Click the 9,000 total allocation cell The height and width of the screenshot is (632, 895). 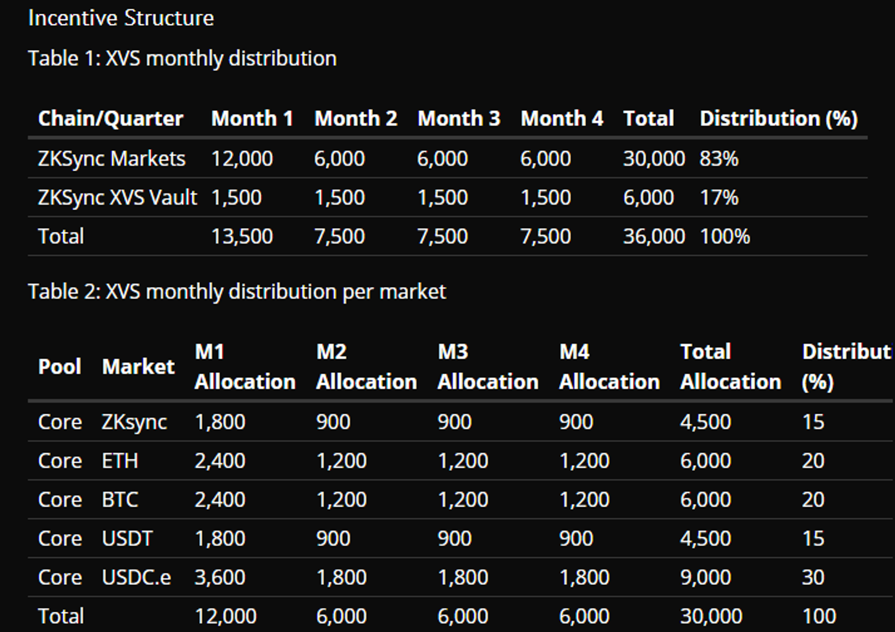click(705, 577)
